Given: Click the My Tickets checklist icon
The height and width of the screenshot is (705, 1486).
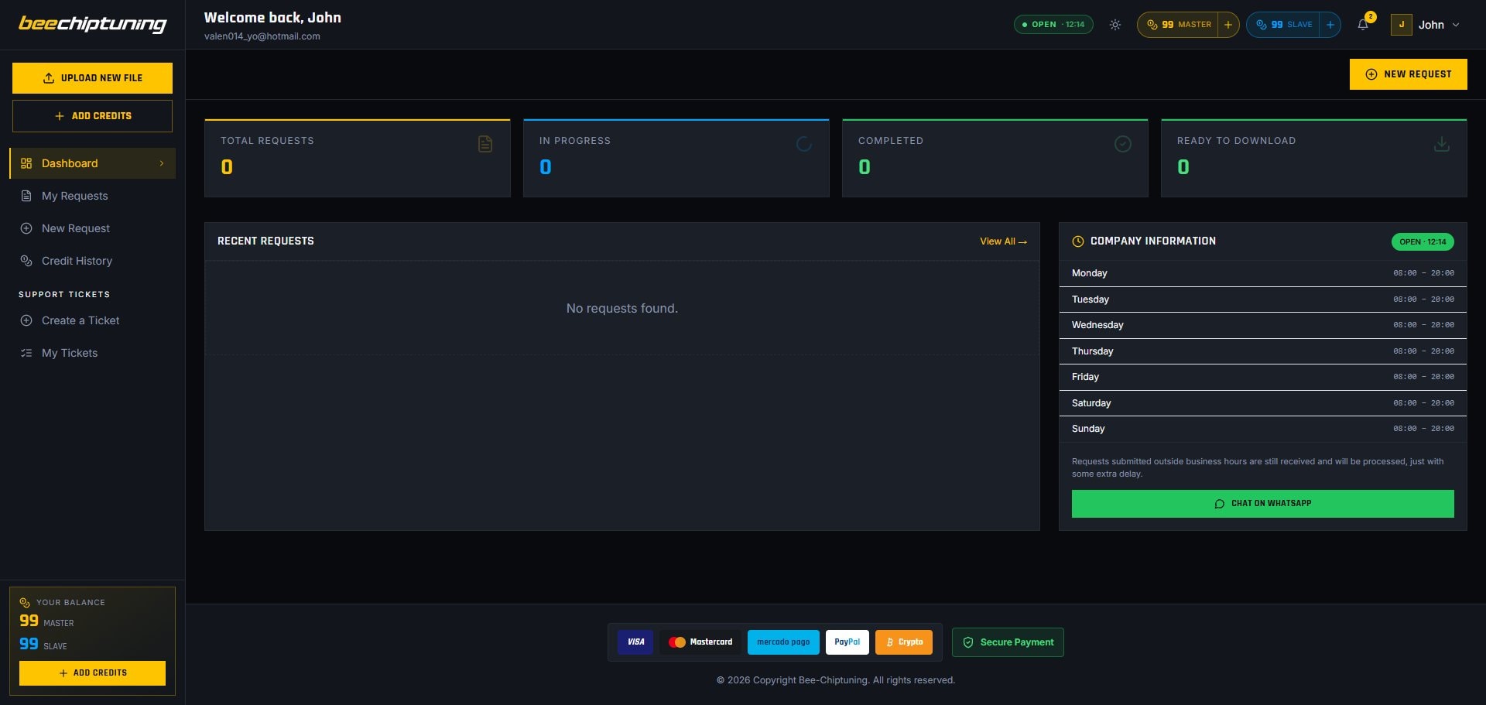Looking at the screenshot, I should pos(26,353).
